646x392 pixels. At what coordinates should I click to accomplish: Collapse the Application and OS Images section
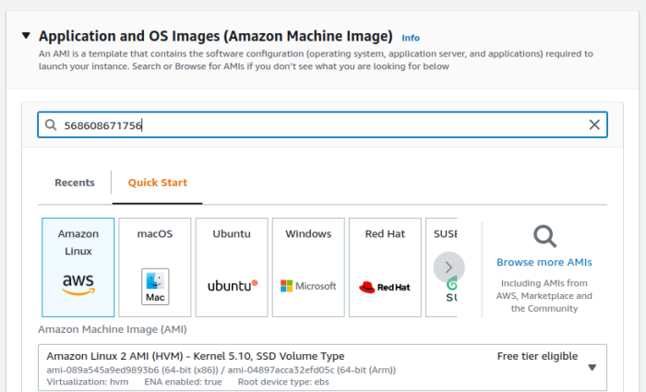point(26,37)
